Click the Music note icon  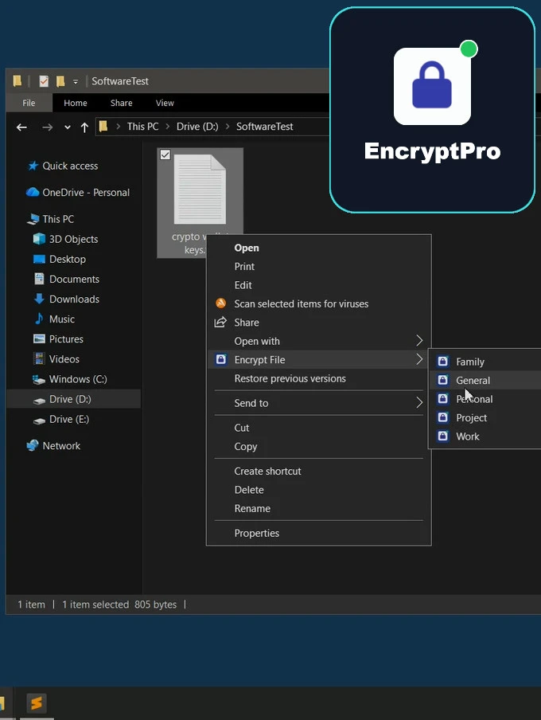click(39, 319)
